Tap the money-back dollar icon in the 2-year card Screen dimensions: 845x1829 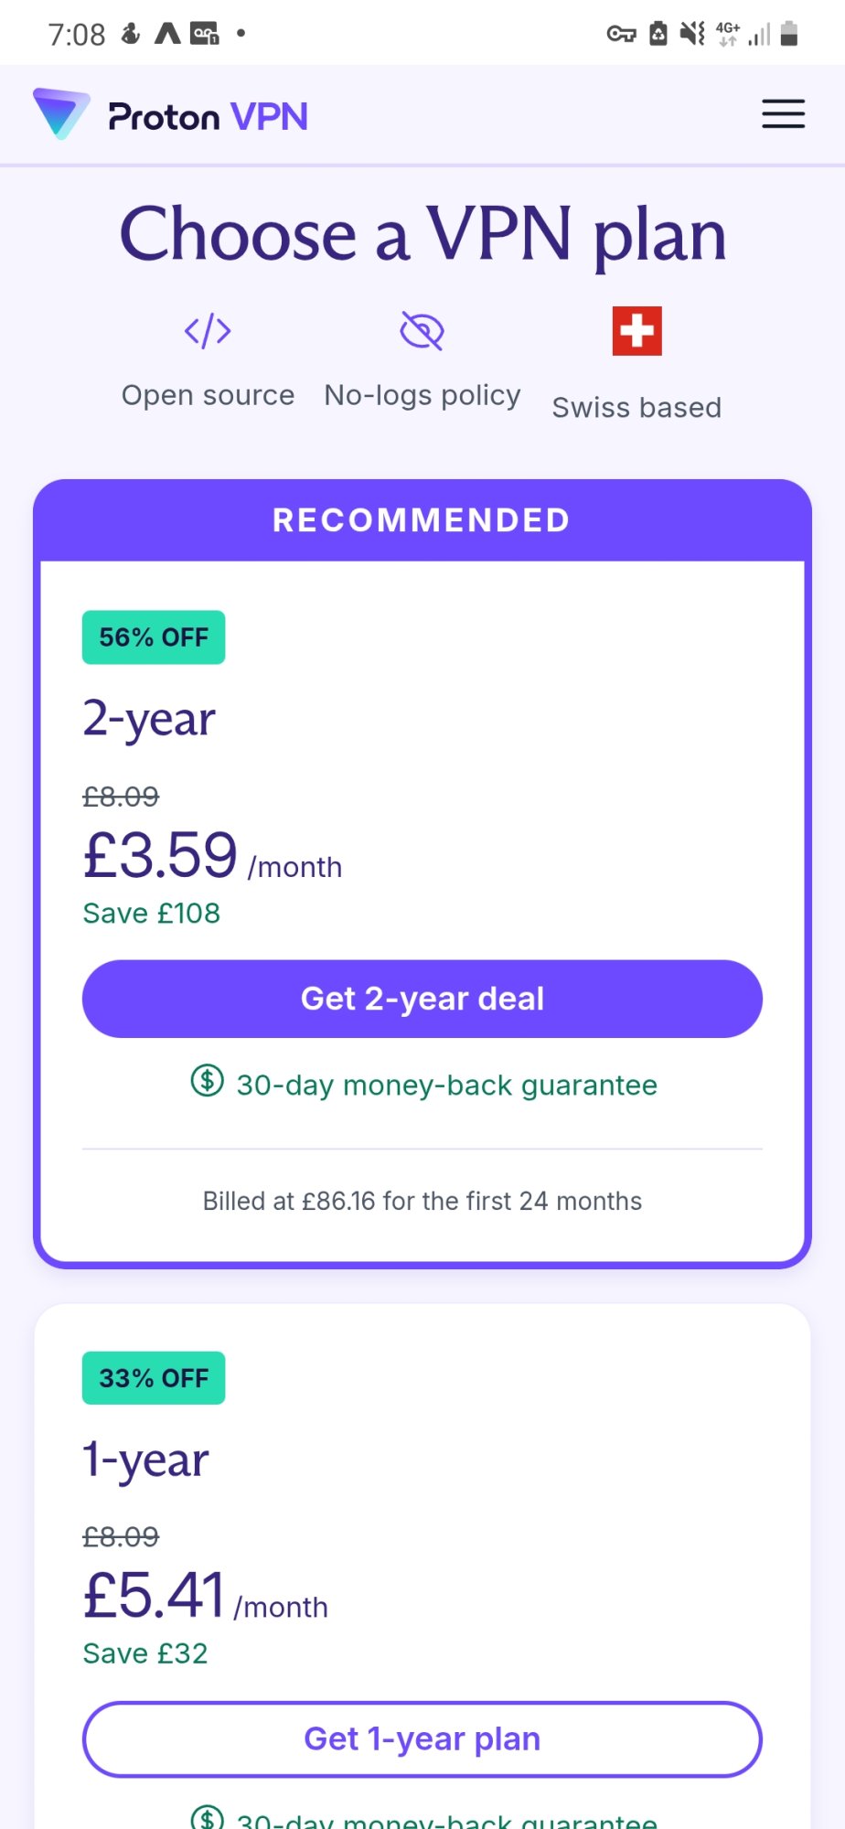tap(208, 1081)
